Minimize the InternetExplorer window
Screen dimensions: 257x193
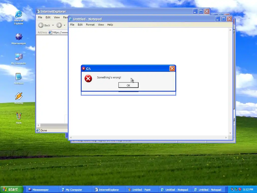click(x=195, y=12)
